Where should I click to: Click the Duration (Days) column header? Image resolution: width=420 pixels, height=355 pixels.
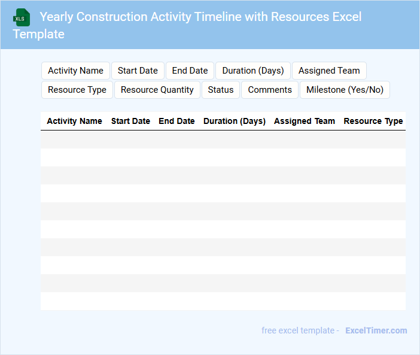235,121
